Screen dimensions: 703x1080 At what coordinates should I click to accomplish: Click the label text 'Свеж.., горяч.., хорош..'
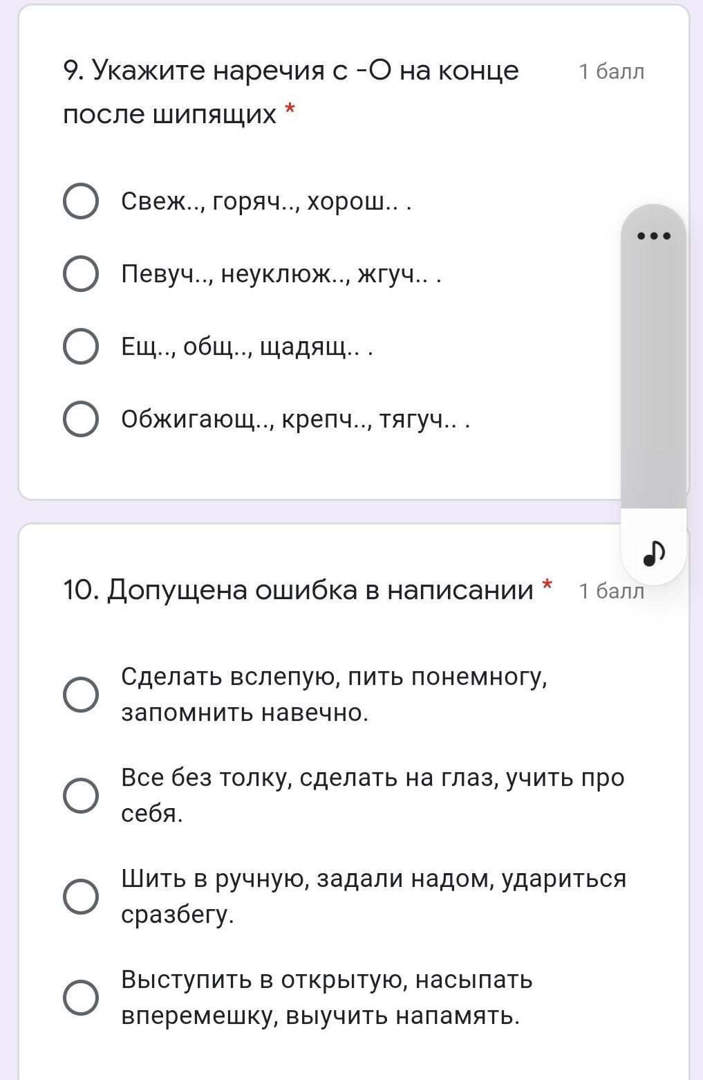[266, 201]
